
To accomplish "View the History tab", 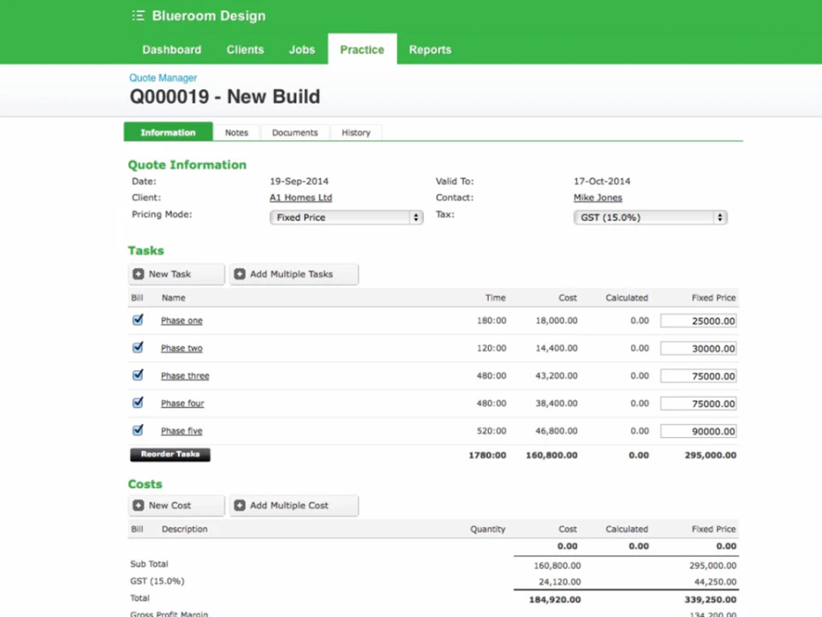I will point(355,132).
